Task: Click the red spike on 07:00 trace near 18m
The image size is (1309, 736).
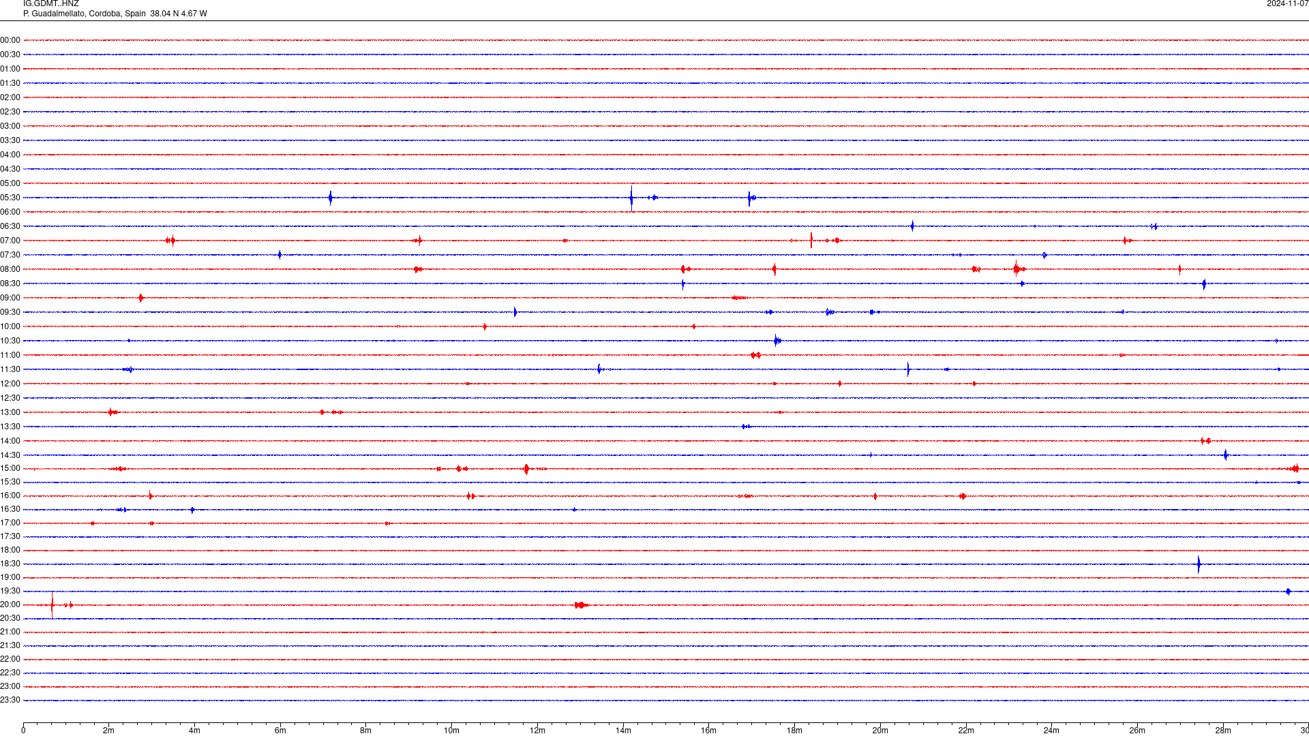Action: [x=811, y=240]
